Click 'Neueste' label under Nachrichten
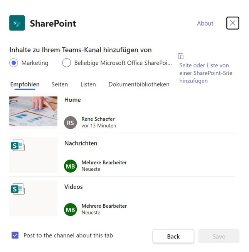249x252 pixels. 91,169
